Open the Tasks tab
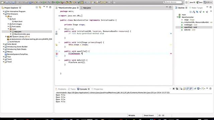Image resolution: width=214 pixels, height=120 pixels. [72, 89]
